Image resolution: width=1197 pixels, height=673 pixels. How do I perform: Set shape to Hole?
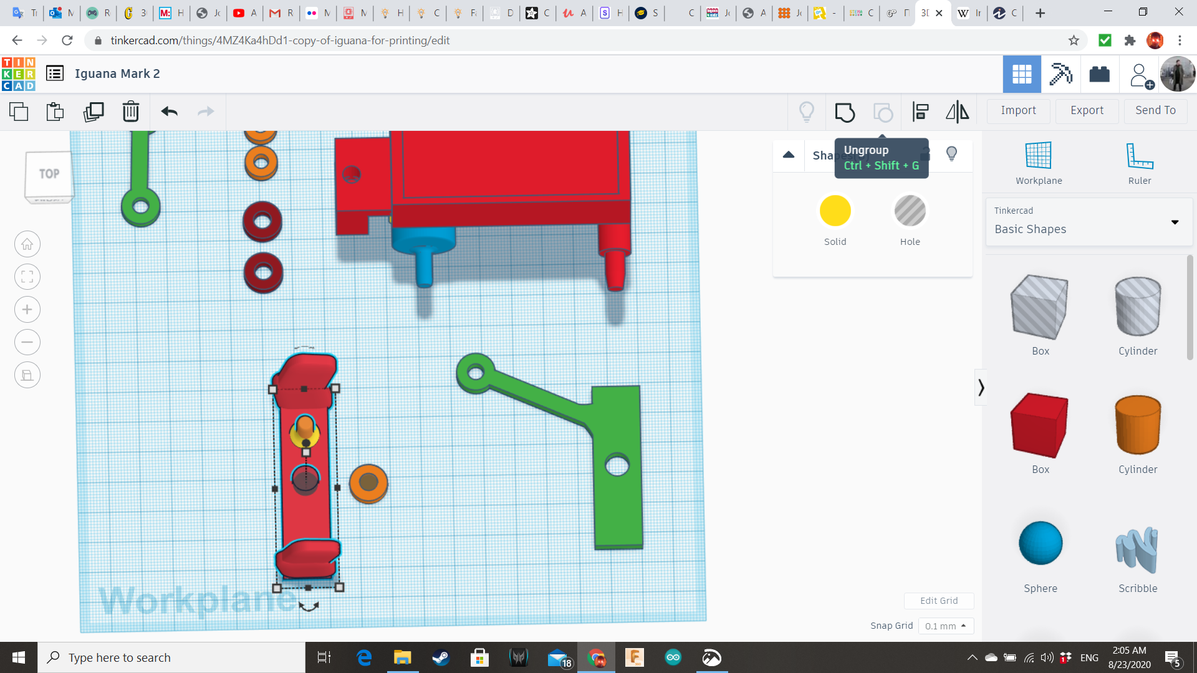click(x=910, y=211)
